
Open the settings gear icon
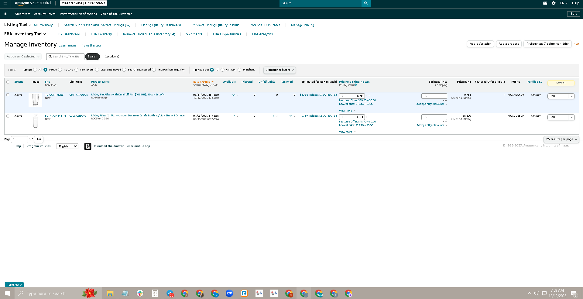554,3
